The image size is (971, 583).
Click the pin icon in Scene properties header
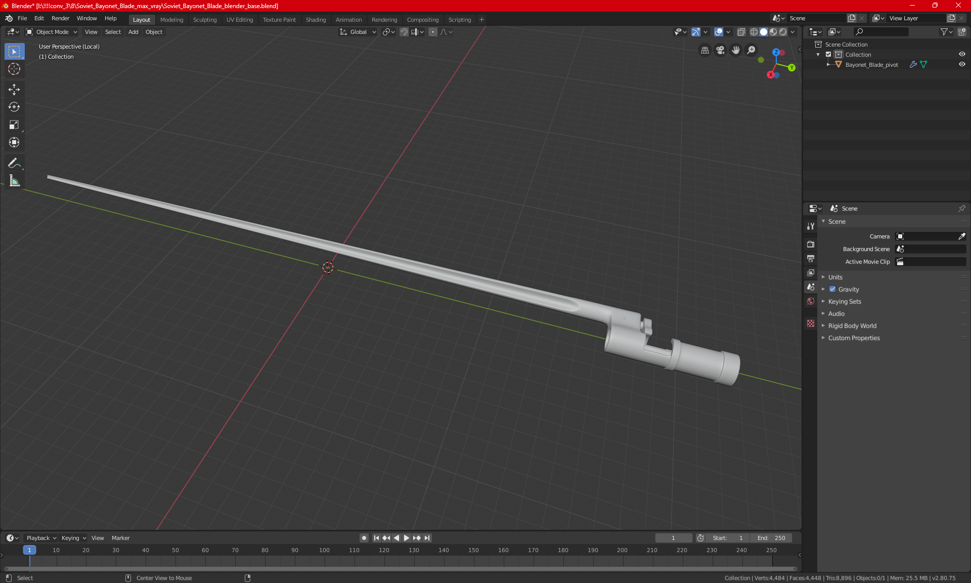point(961,209)
